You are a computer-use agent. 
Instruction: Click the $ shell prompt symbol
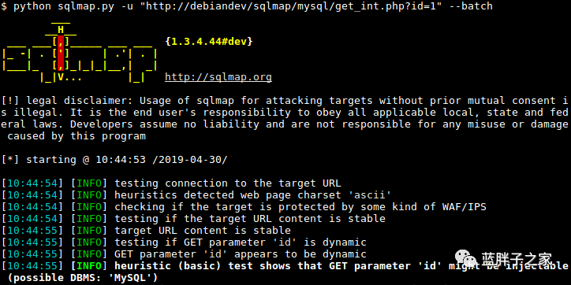[x=4, y=6]
